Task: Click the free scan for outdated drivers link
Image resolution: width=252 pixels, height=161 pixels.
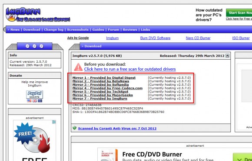Action: (x=130, y=69)
